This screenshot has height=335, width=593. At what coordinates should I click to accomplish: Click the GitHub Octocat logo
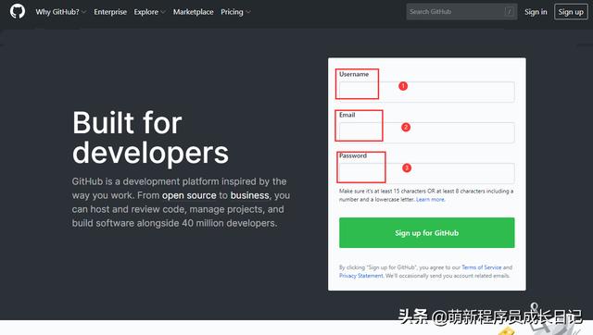pos(18,11)
